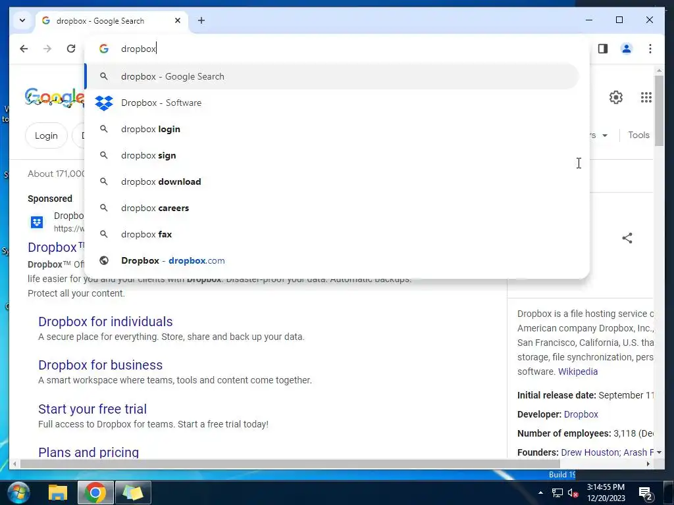
Task: Open the 'Plans and pricing' link
Action: (89, 452)
